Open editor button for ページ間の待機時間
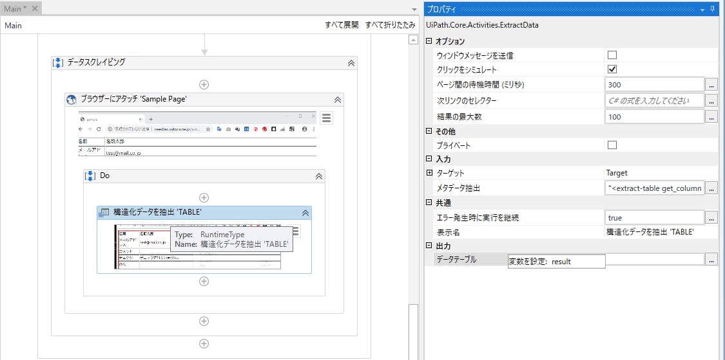Screen dimensions: 725x360 click(711, 85)
